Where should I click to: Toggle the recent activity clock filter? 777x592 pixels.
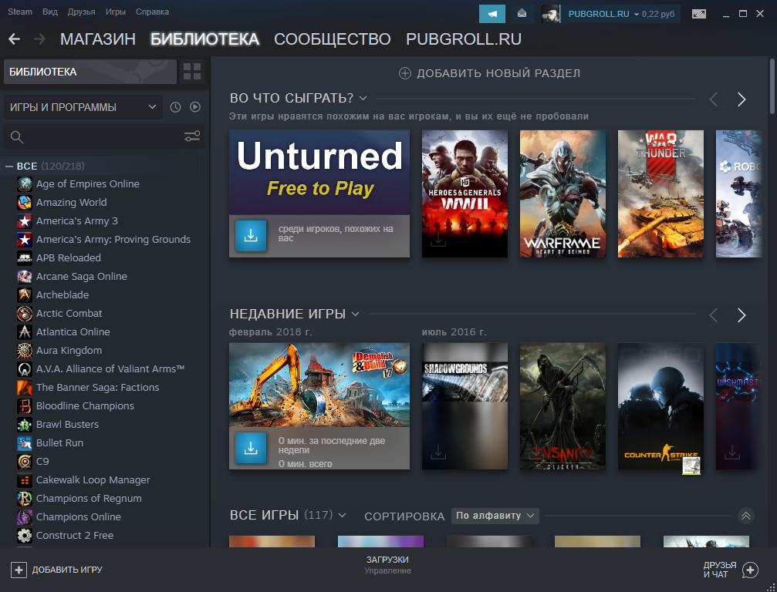(x=175, y=107)
